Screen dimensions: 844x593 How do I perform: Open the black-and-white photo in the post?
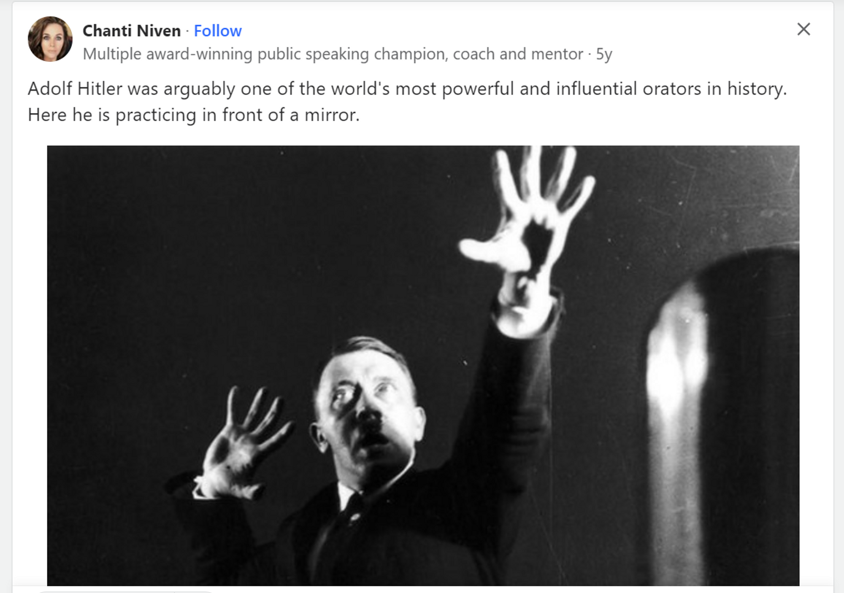(x=423, y=365)
